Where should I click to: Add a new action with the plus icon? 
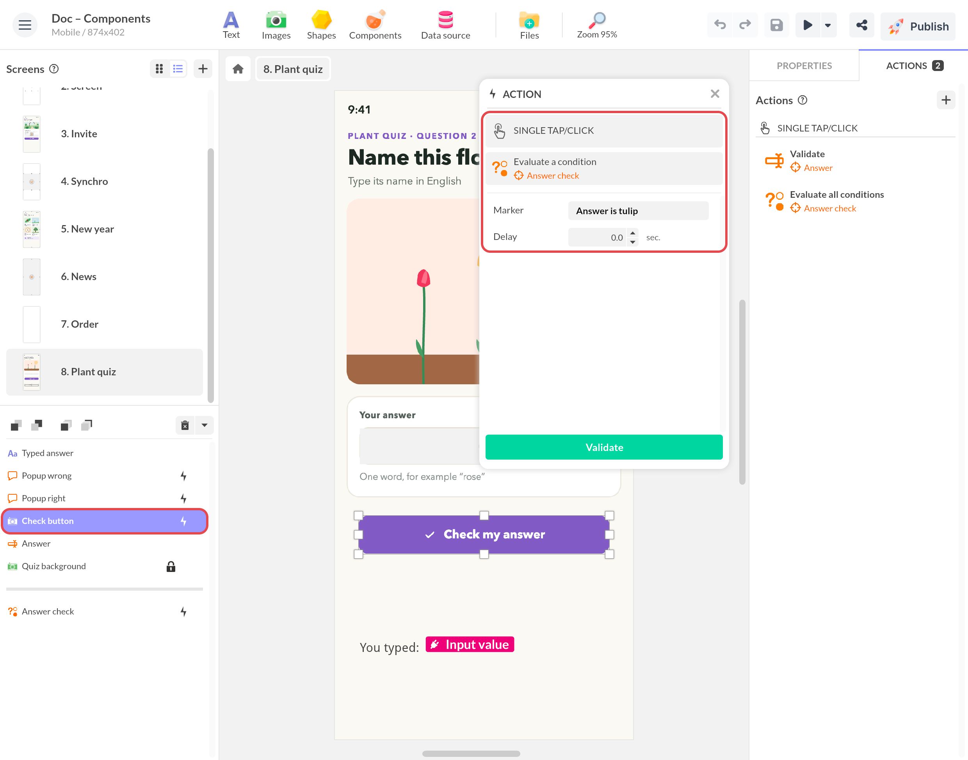pos(946,100)
